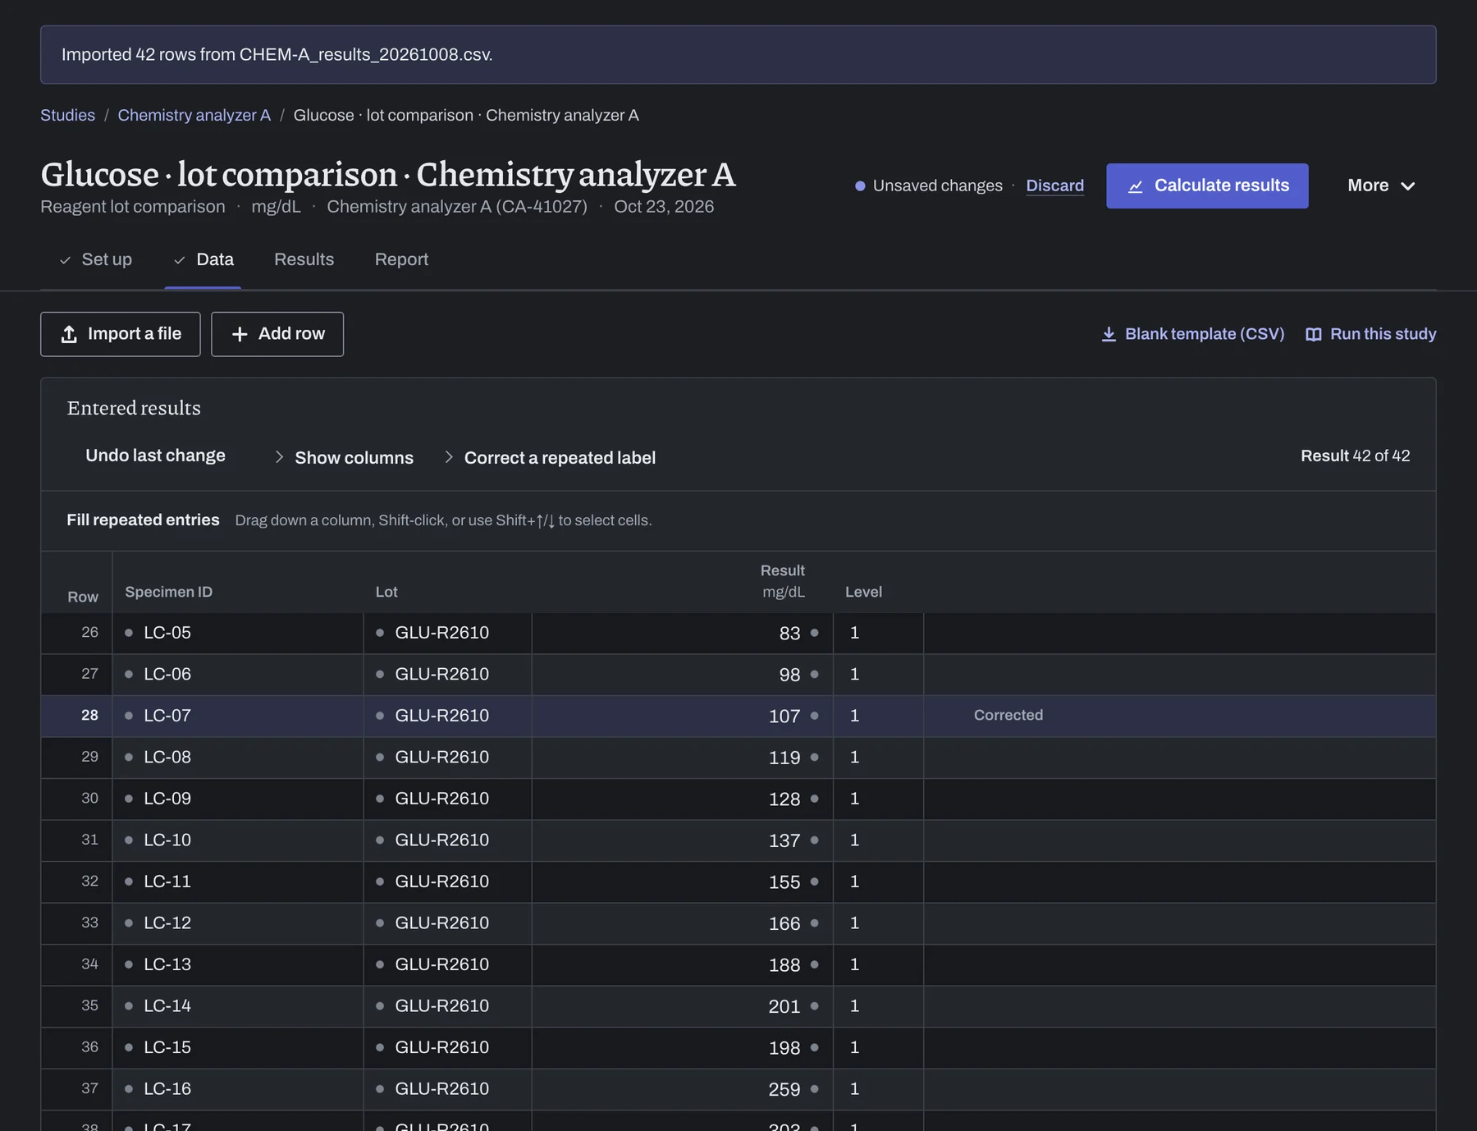Discard the unsaved changes
The width and height of the screenshot is (1477, 1131).
click(x=1054, y=185)
